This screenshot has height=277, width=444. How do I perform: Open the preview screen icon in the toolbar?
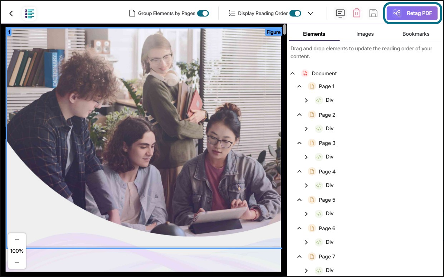340,14
